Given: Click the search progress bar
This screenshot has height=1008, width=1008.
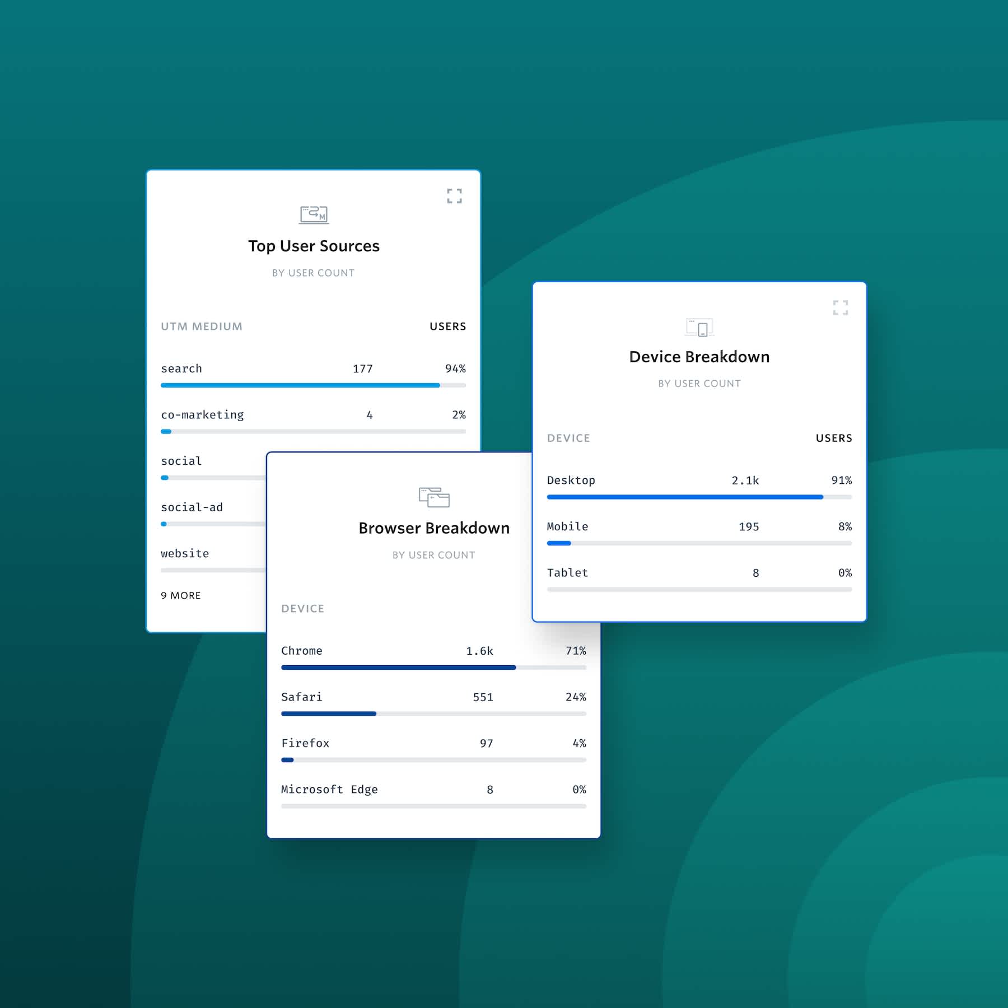Looking at the screenshot, I should click(313, 385).
